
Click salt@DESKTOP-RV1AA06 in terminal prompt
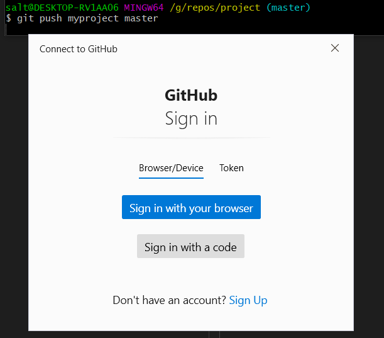click(x=62, y=8)
